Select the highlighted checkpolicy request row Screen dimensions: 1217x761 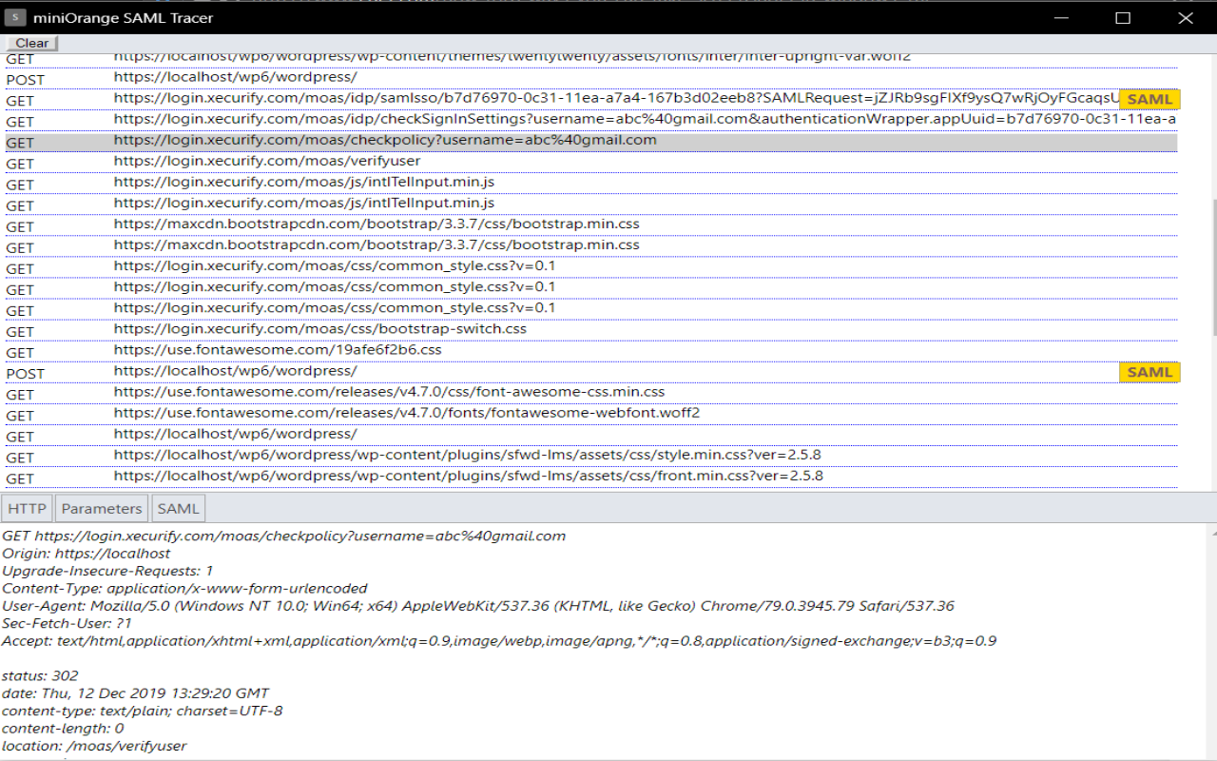click(591, 142)
